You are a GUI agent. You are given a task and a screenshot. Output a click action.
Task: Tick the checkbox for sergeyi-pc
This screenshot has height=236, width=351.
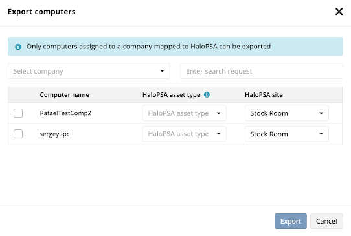coord(18,134)
